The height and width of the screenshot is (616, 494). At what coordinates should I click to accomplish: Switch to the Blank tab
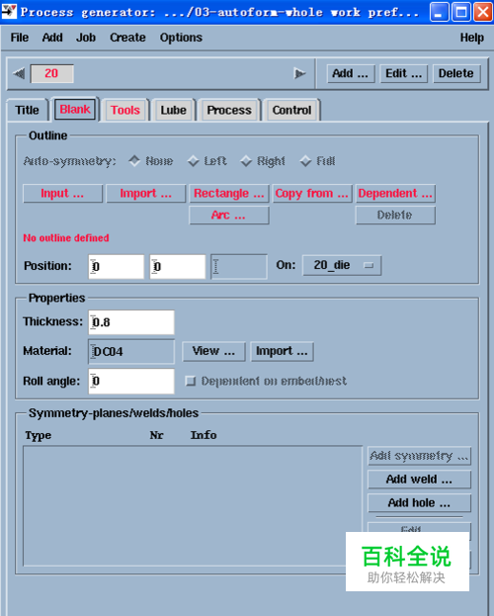(75, 109)
